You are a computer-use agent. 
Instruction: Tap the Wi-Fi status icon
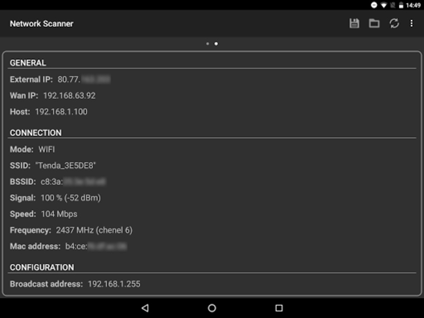coord(383,5)
